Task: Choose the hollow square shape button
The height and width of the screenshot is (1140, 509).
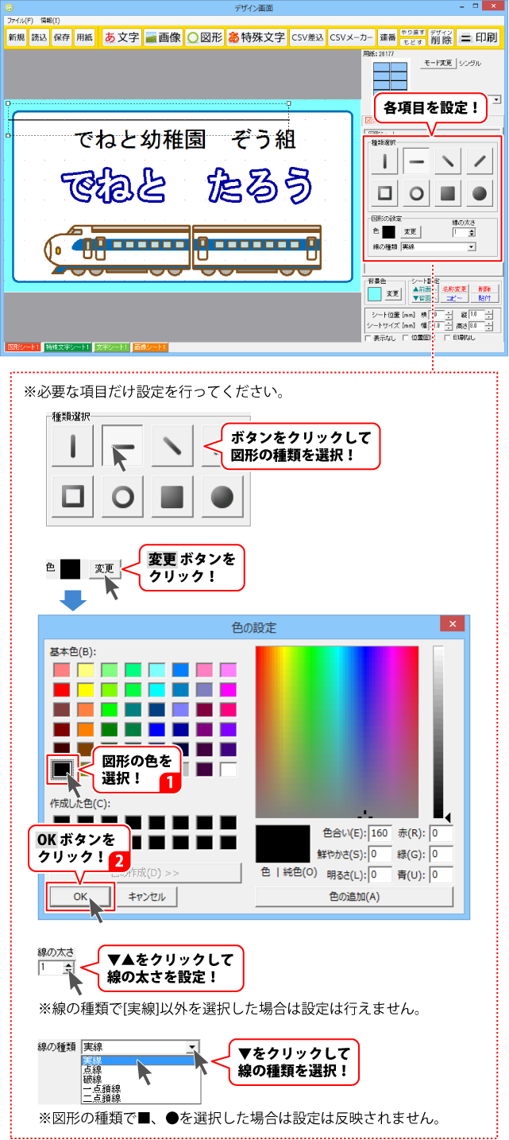Action: coord(384,193)
